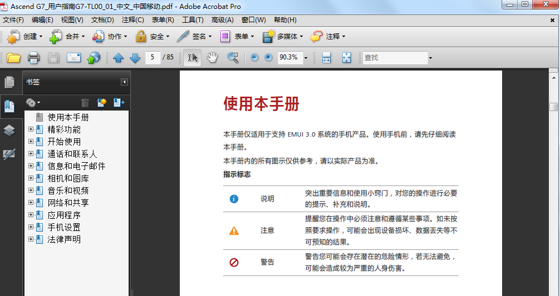Click the page number field showing 5
Screen dimensions: 560x296
point(153,57)
